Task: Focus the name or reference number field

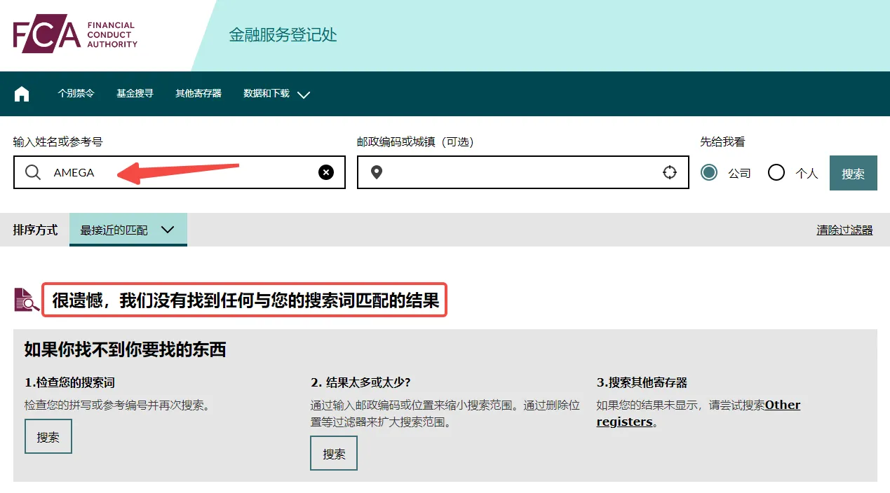Action: point(180,172)
